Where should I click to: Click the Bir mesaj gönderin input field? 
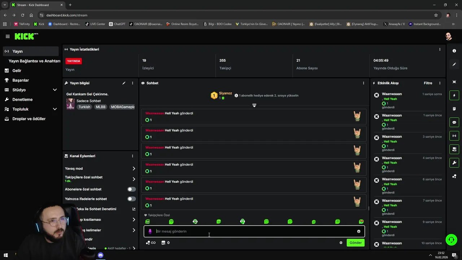254,231
